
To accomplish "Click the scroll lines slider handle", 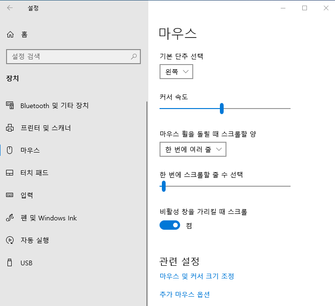I will 164,186.
